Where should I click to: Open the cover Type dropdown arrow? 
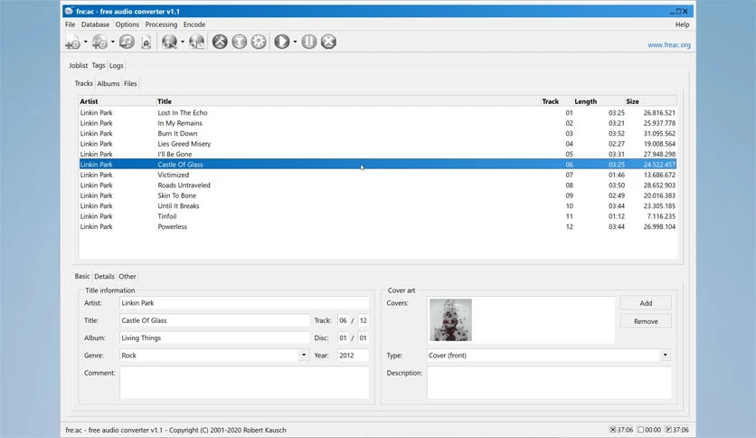[x=665, y=355]
